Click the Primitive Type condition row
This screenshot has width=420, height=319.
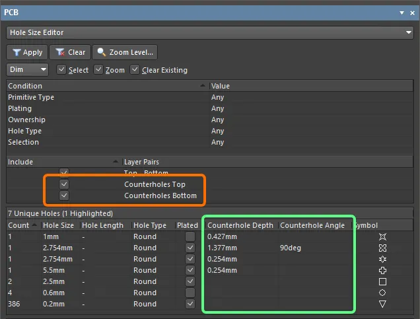tap(210, 97)
